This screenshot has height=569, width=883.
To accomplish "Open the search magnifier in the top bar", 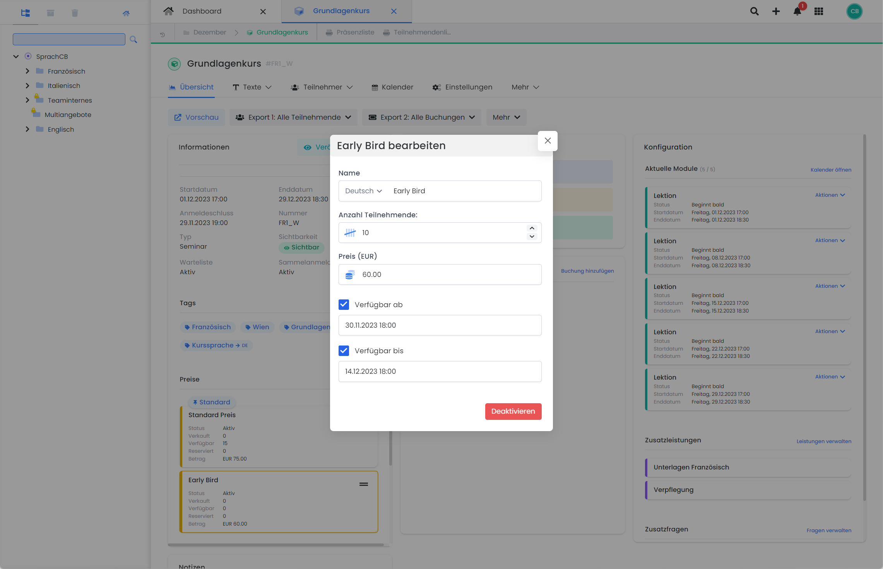I will [754, 11].
